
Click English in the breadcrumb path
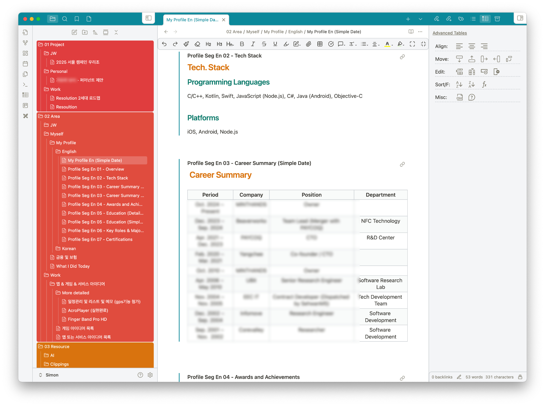[x=295, y=32]
